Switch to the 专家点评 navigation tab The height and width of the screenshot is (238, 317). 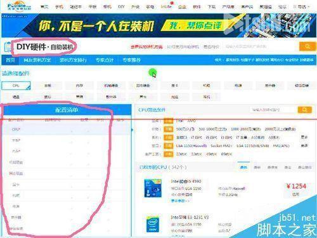105,60
